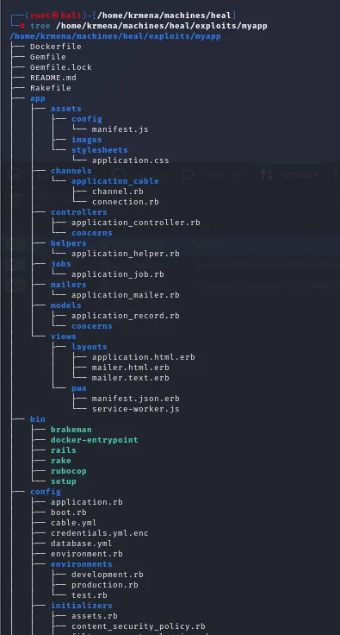Viewport: 340px width, 635px height.
Task: Click the application_helper.rb file name
Action: (126, 254)
